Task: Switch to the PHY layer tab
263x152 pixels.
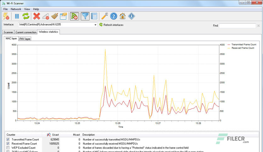Action: point(25,39)
